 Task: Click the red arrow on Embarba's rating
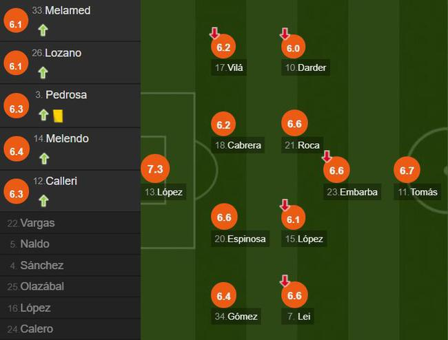coord(327,157)
